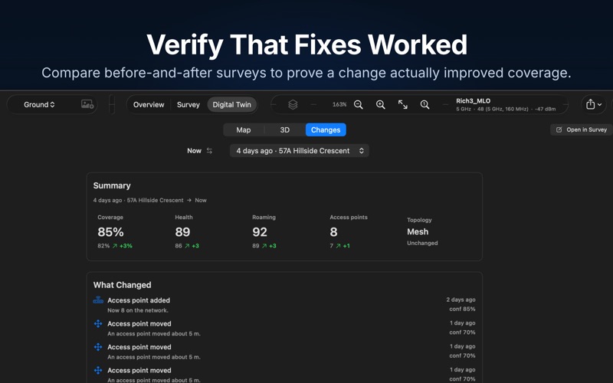Image resolution: width=613 pixels, height=383 pixels.
Task: Click the 4 days ago 57A Hillside Crescent summary subtitle
Action: click(149, 200)
